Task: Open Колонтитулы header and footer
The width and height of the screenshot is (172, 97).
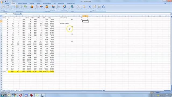Action: pyautogui.click(x=84, y=7)
